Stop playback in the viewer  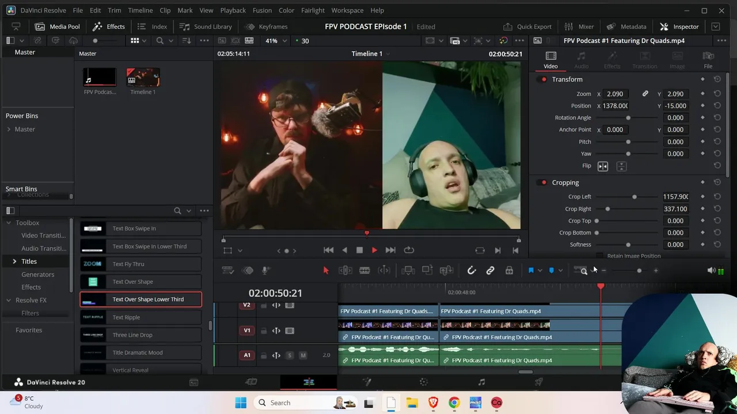tap(359, 250)
